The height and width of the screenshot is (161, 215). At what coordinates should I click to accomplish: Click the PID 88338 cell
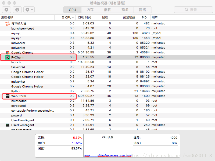click(x=145, y=57)
